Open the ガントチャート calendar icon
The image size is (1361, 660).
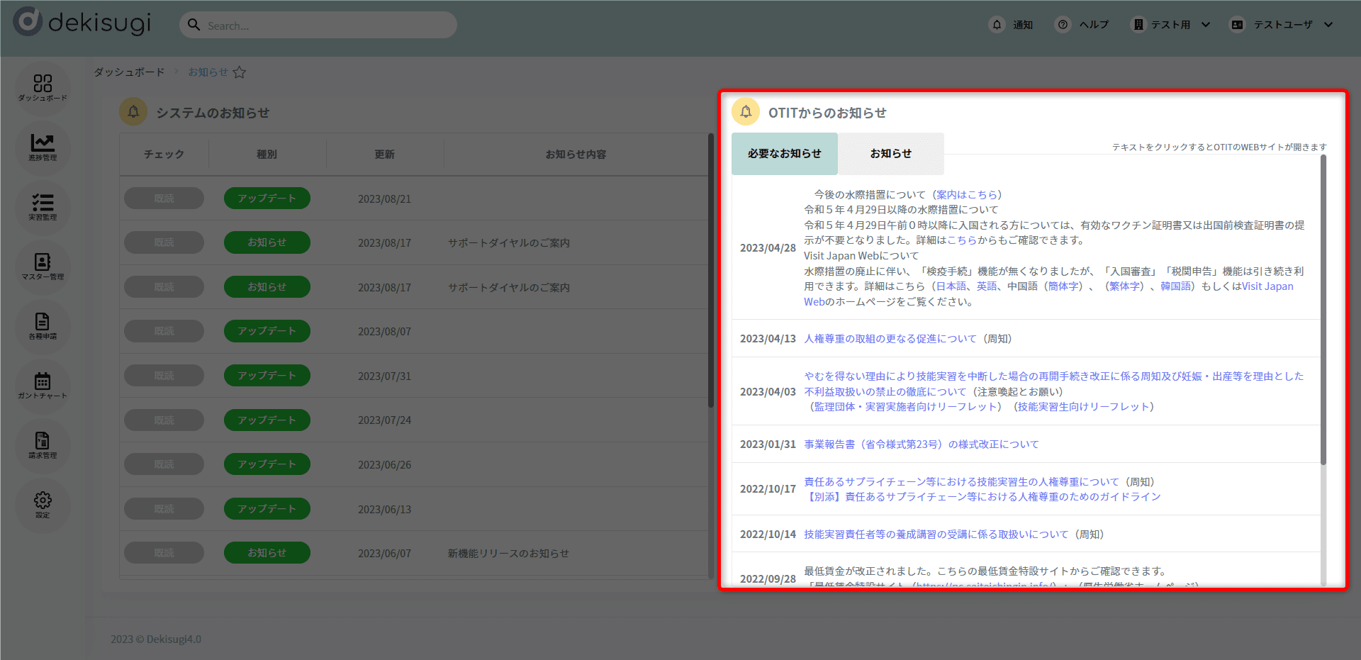point(43,385)
